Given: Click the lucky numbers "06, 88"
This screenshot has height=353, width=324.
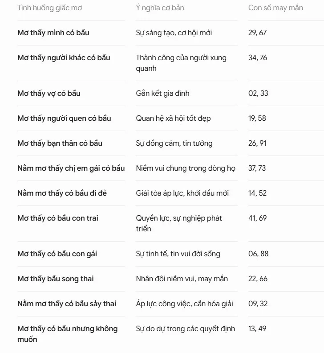Looking at the screenshot, I should [x=258, y=254].
